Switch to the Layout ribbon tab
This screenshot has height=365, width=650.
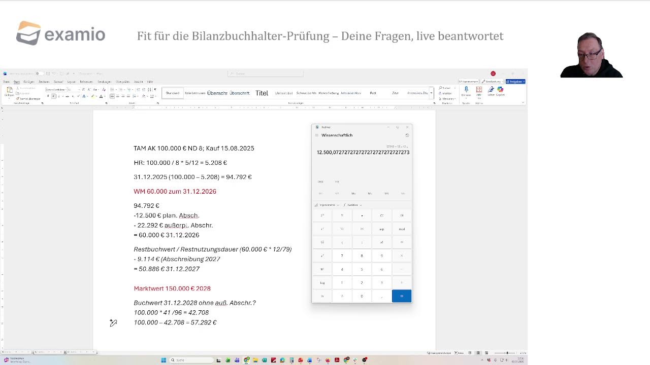71,82
